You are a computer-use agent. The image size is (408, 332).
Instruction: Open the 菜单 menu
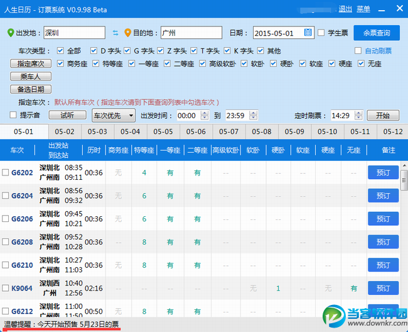click(x=363, y=9)
